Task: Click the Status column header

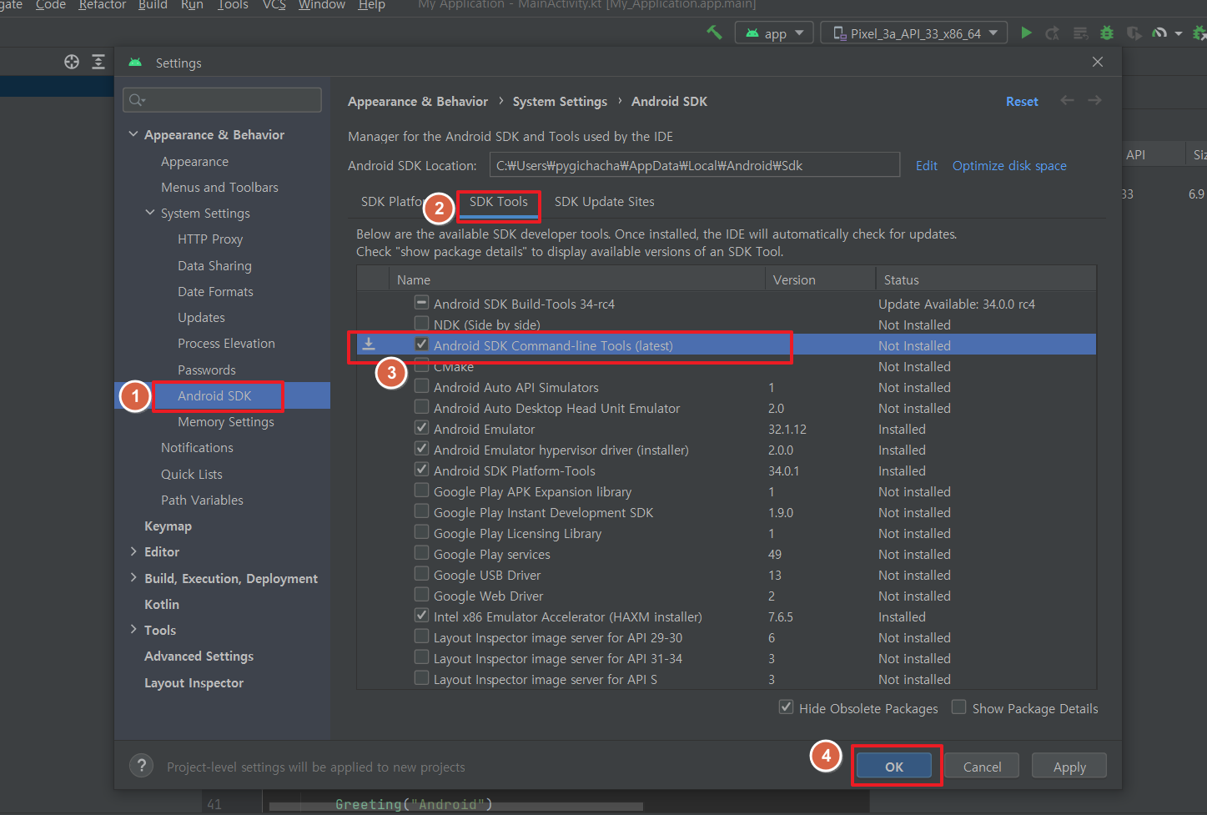Action: [986, 279]
